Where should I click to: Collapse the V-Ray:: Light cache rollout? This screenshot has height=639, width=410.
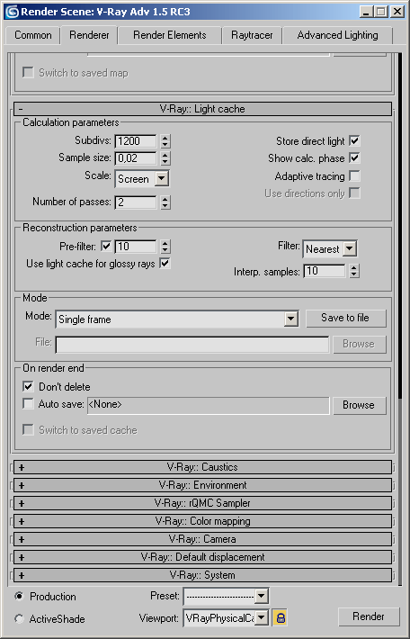[x=202, y=109]
